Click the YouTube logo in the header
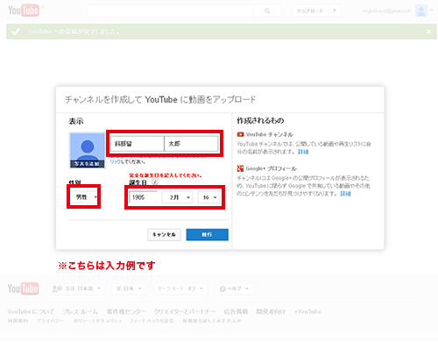The width and height of the screenshot is (438, 342). (24, 11)
